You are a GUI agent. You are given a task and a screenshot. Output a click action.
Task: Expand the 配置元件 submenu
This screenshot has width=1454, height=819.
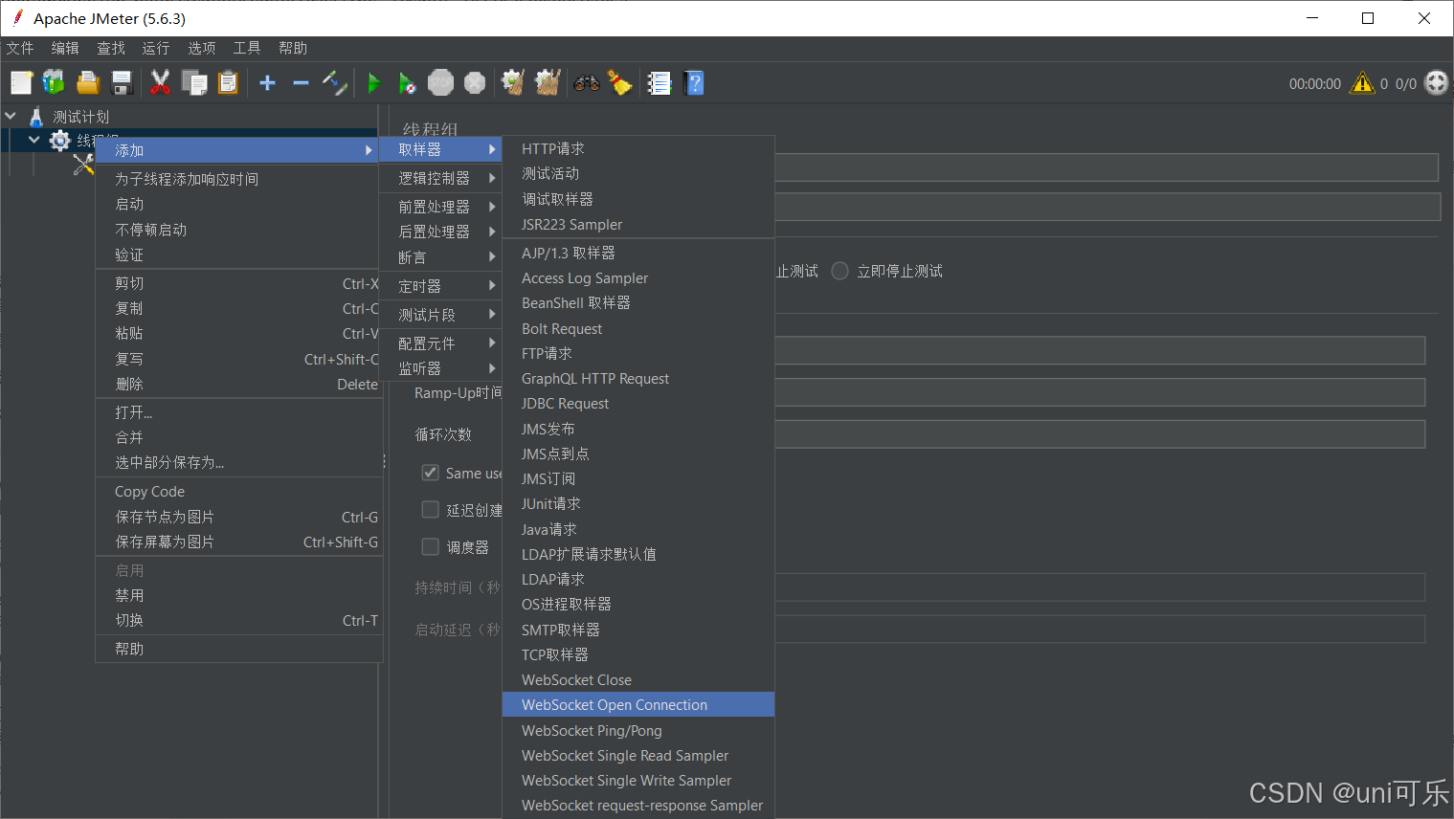(441, 343)
